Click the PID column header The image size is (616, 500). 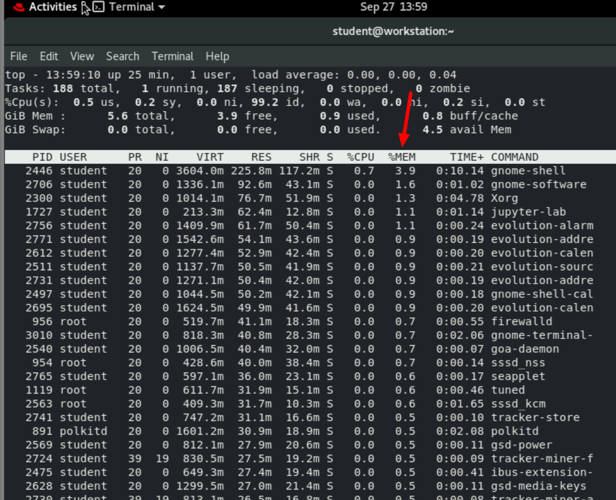(x=42, y=157)
